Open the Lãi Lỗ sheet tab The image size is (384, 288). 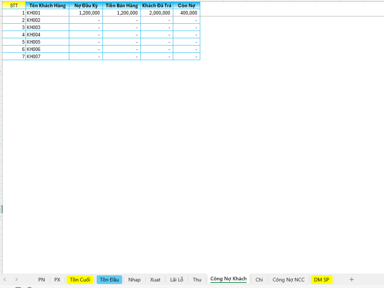click(x=177, y=279)
